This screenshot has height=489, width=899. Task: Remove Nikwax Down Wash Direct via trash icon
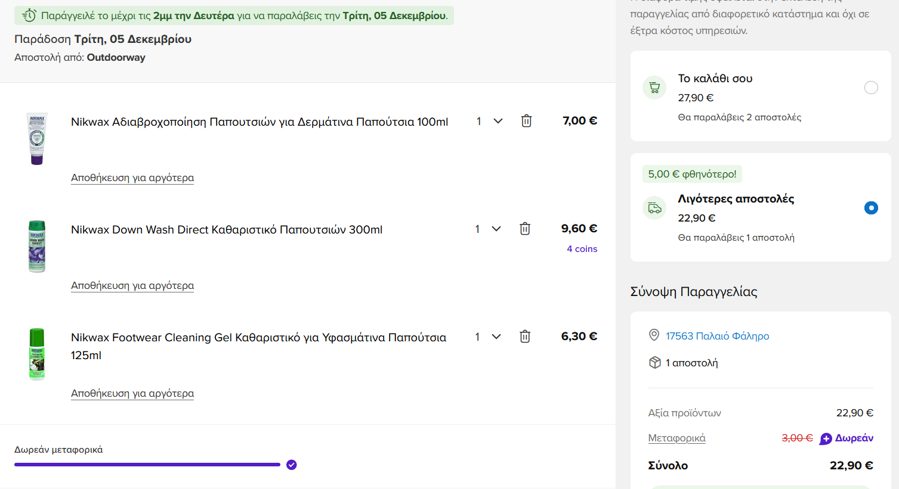coord(524,229)
